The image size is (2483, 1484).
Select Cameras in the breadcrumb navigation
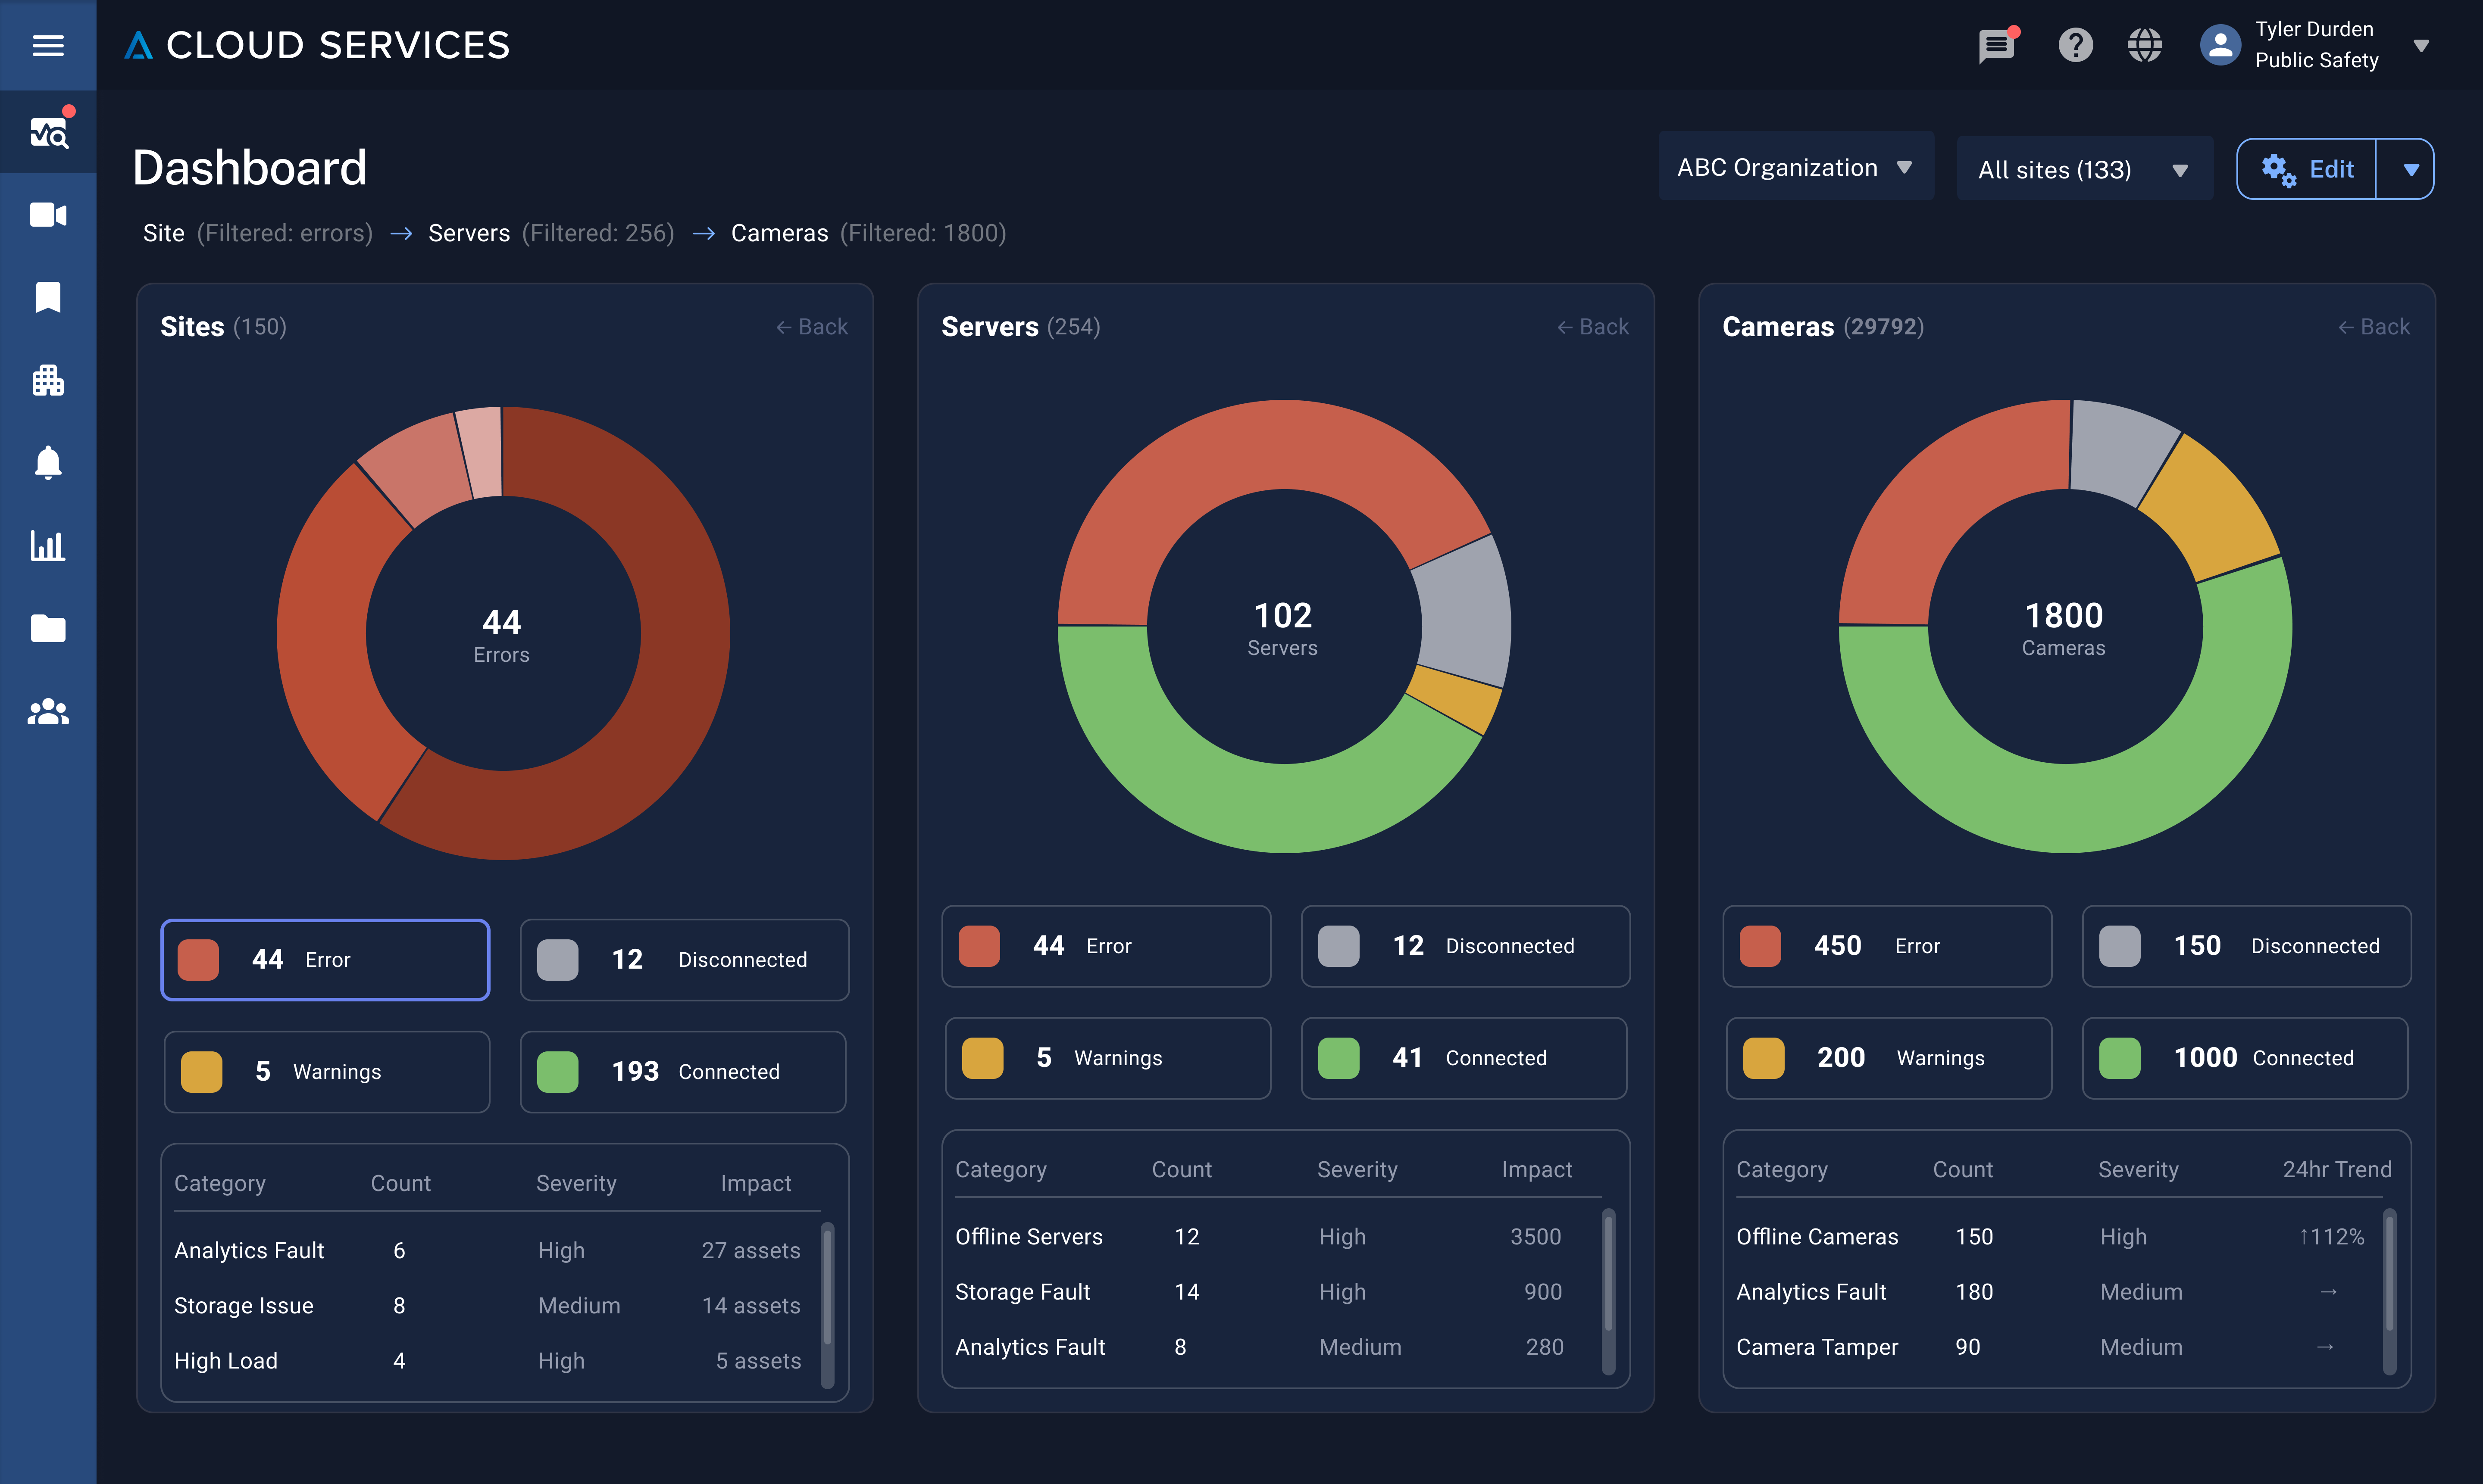tap(779, 233)
